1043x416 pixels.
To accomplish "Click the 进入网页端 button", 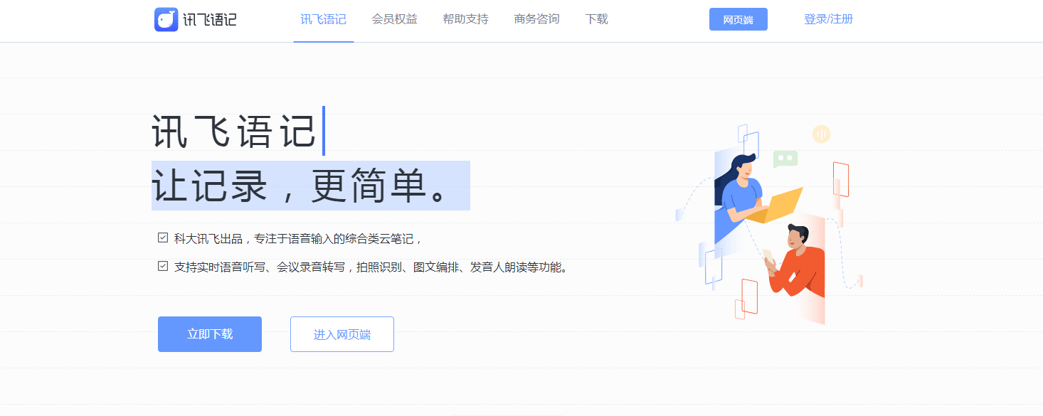I will (342, 334).
